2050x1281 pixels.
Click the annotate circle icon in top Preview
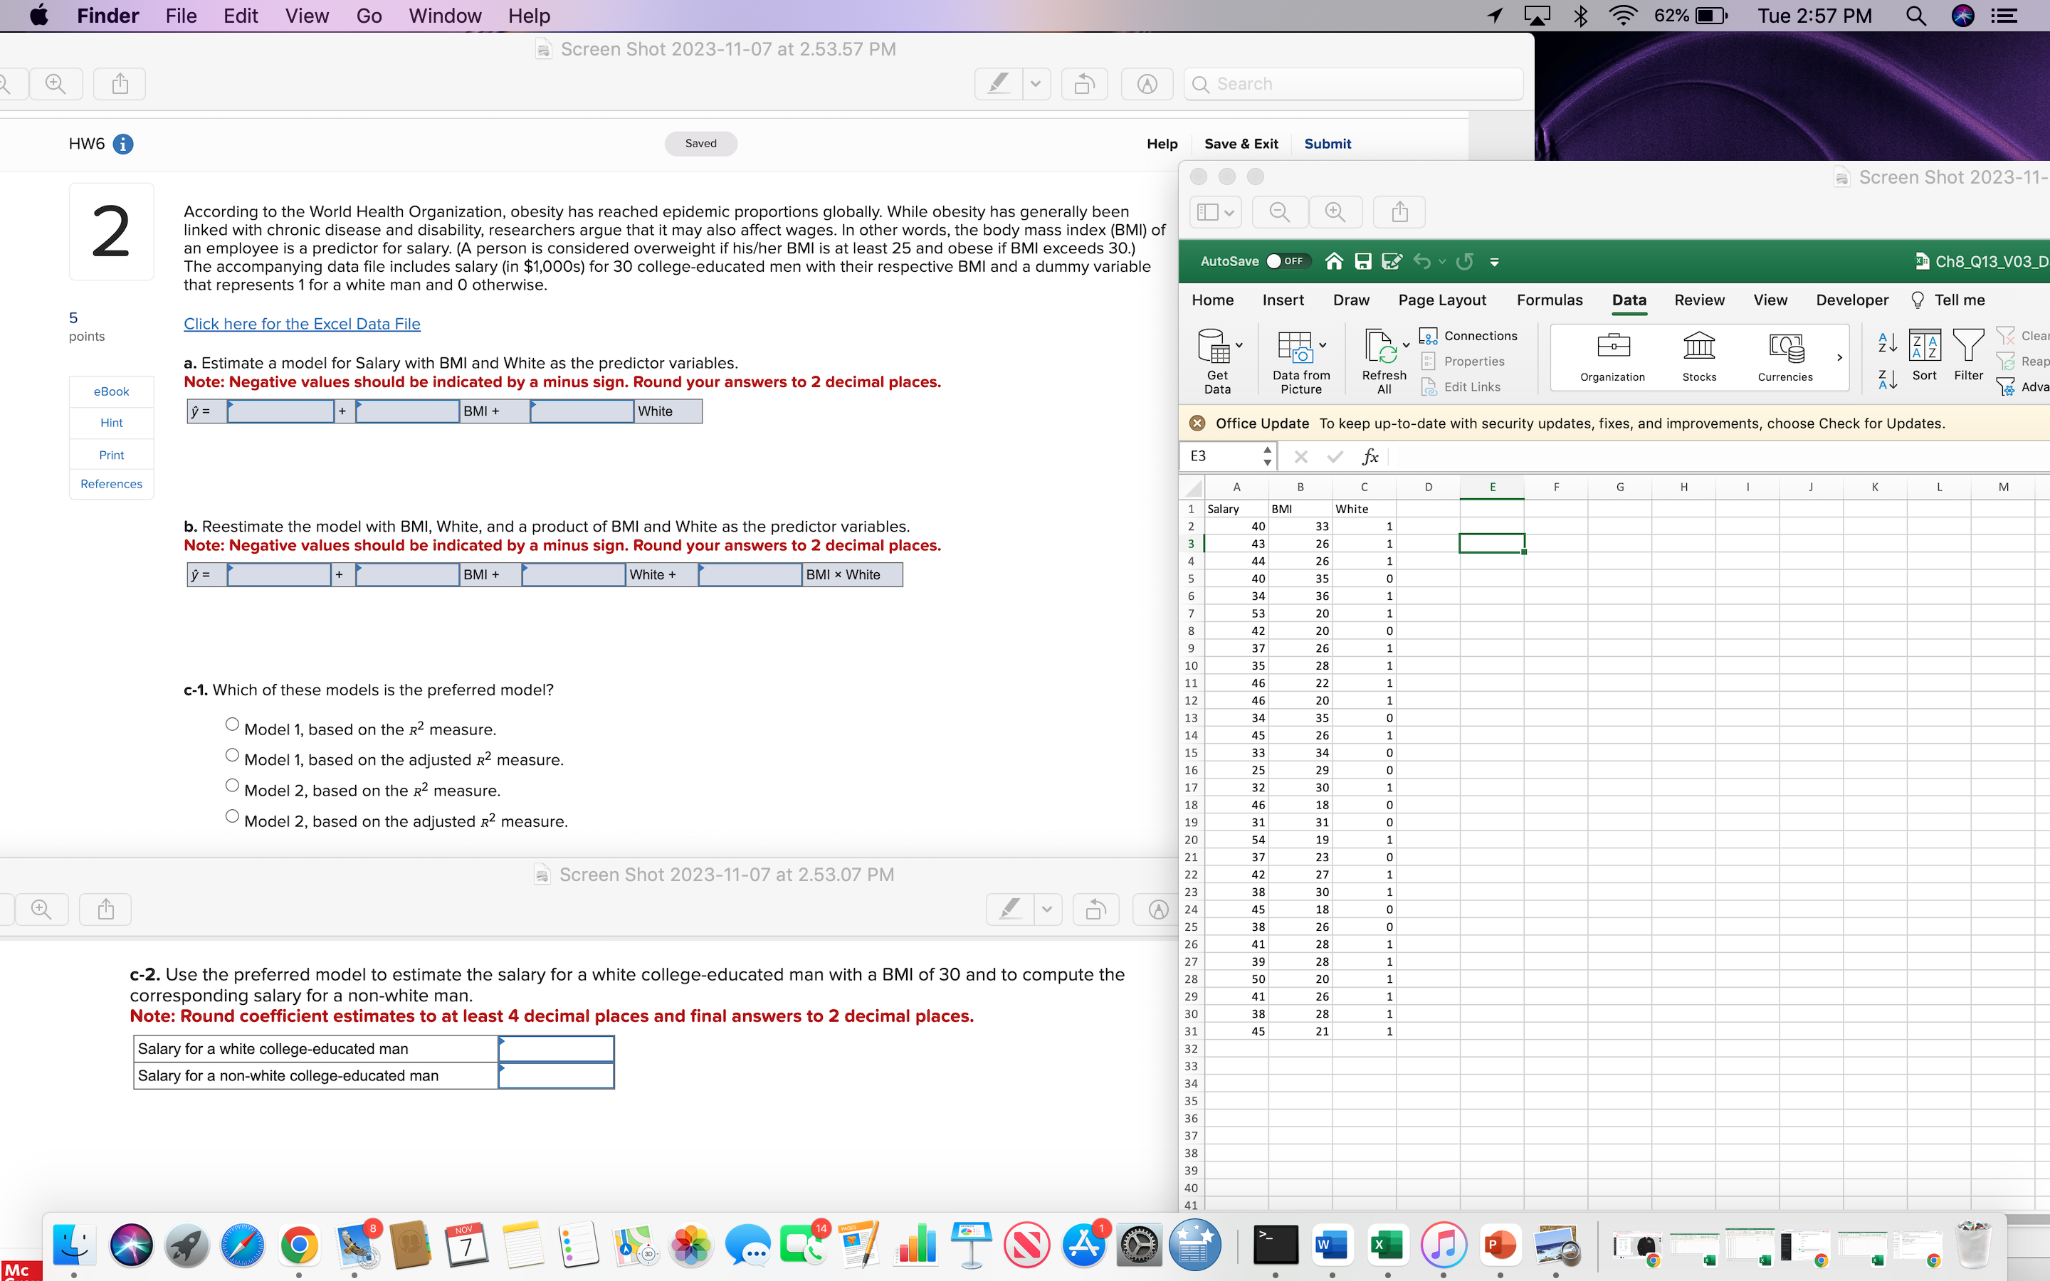[x=1147, y=84]
